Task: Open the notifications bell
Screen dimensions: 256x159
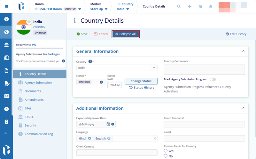Action: point(211,6)
